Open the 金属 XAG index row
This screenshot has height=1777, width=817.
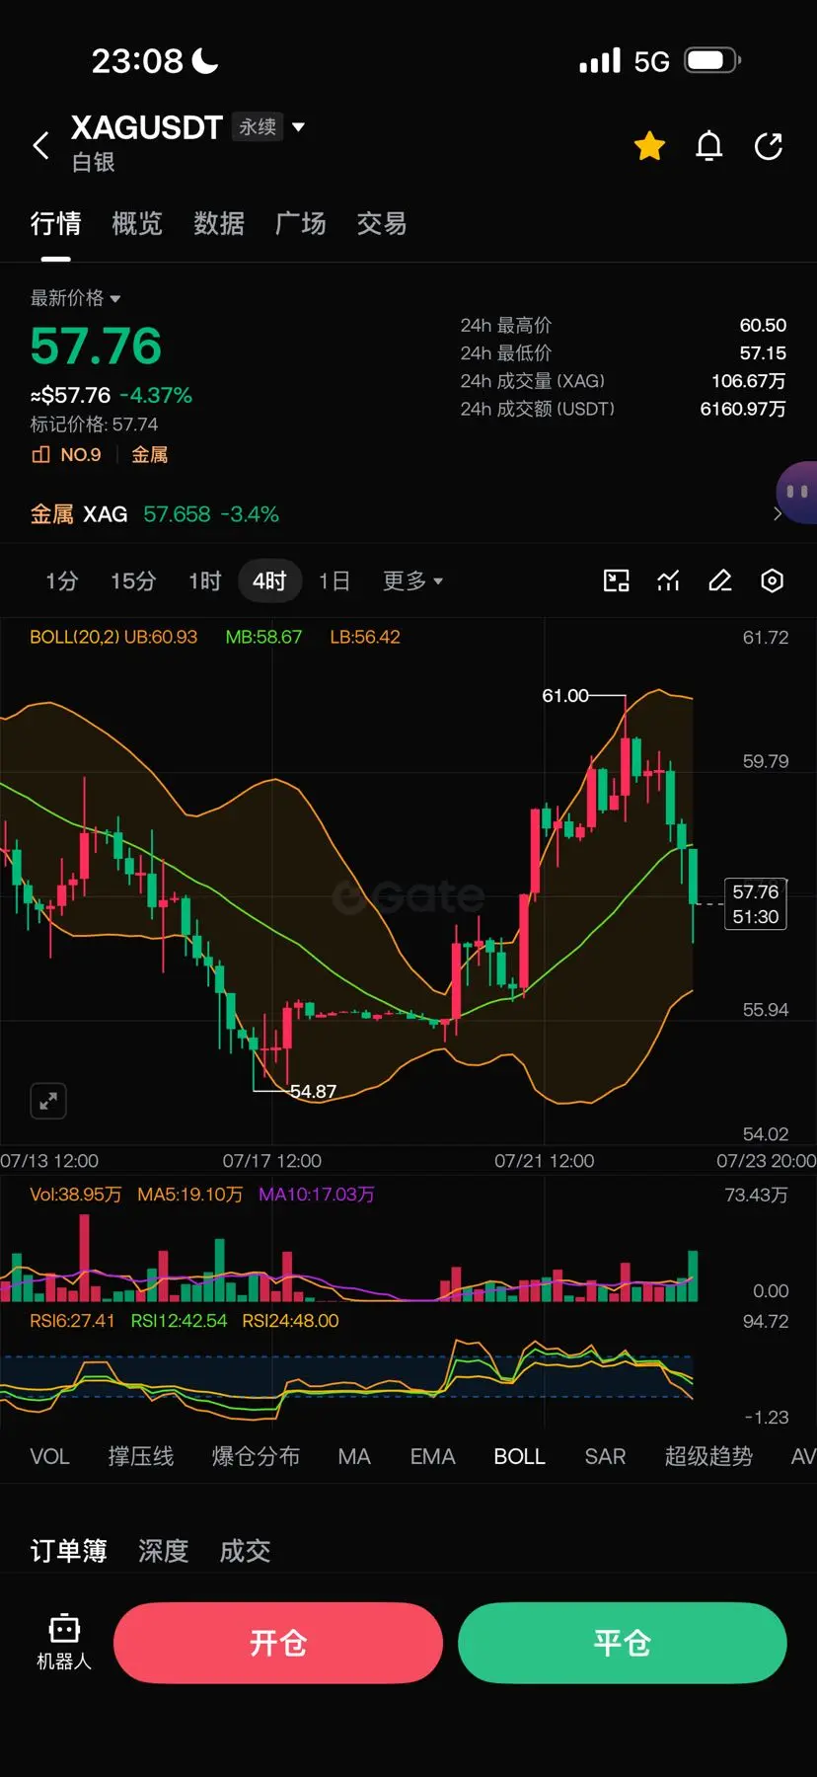coord(408,514)
